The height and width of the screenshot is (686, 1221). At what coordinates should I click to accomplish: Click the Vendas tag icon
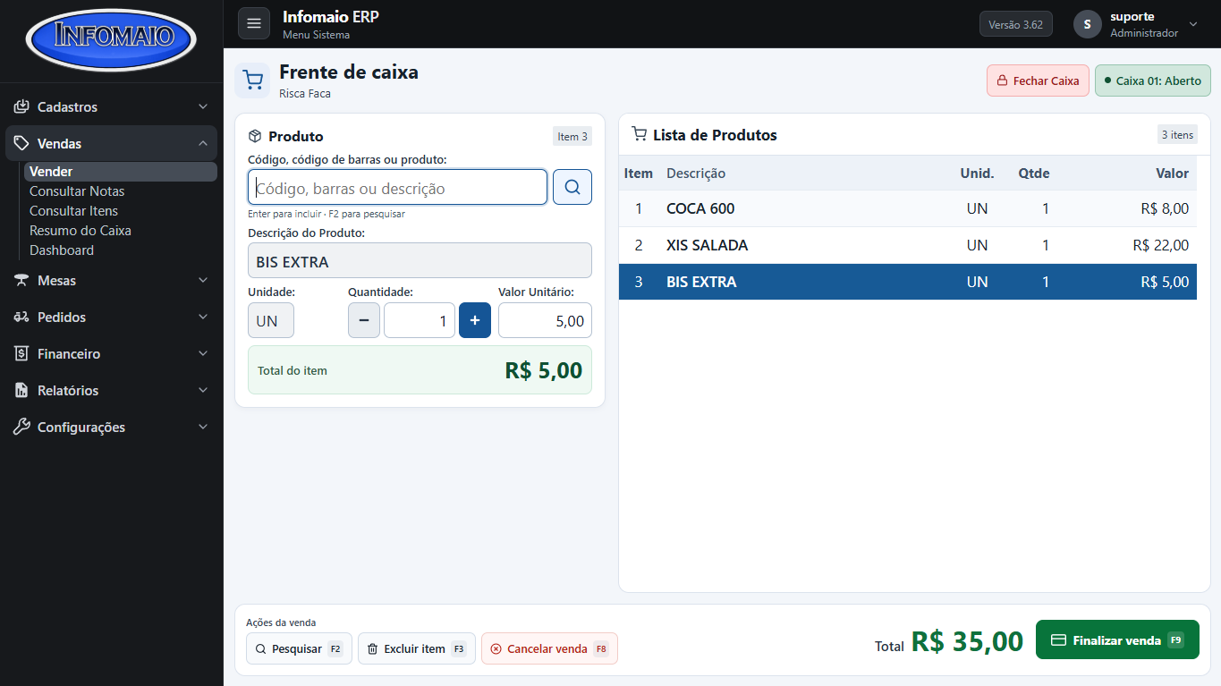click(x=21, y=143)
